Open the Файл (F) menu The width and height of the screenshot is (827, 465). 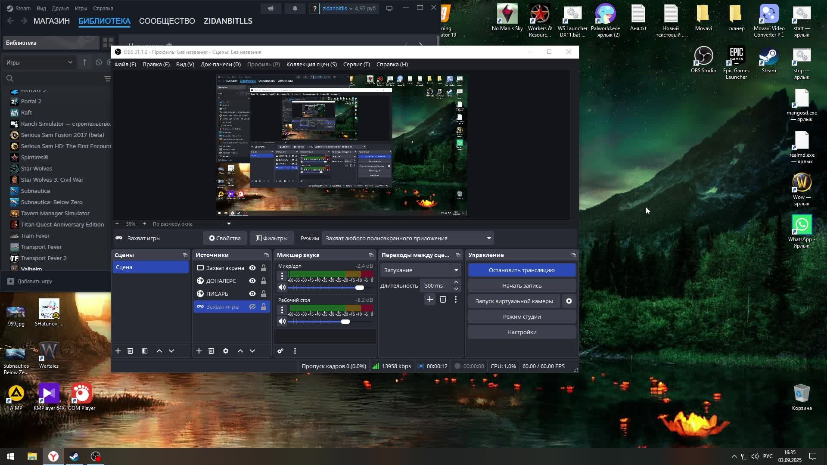(x=125, y=64)
